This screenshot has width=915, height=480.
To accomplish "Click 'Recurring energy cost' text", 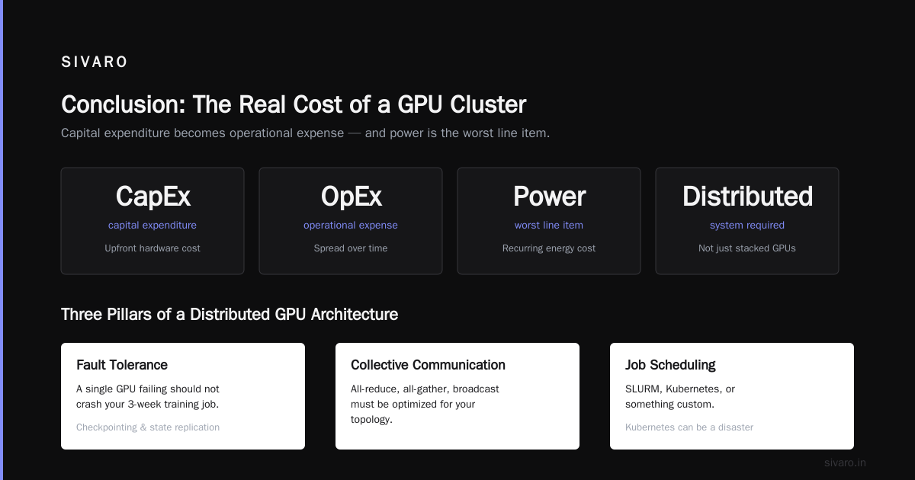I will [549, 248].
